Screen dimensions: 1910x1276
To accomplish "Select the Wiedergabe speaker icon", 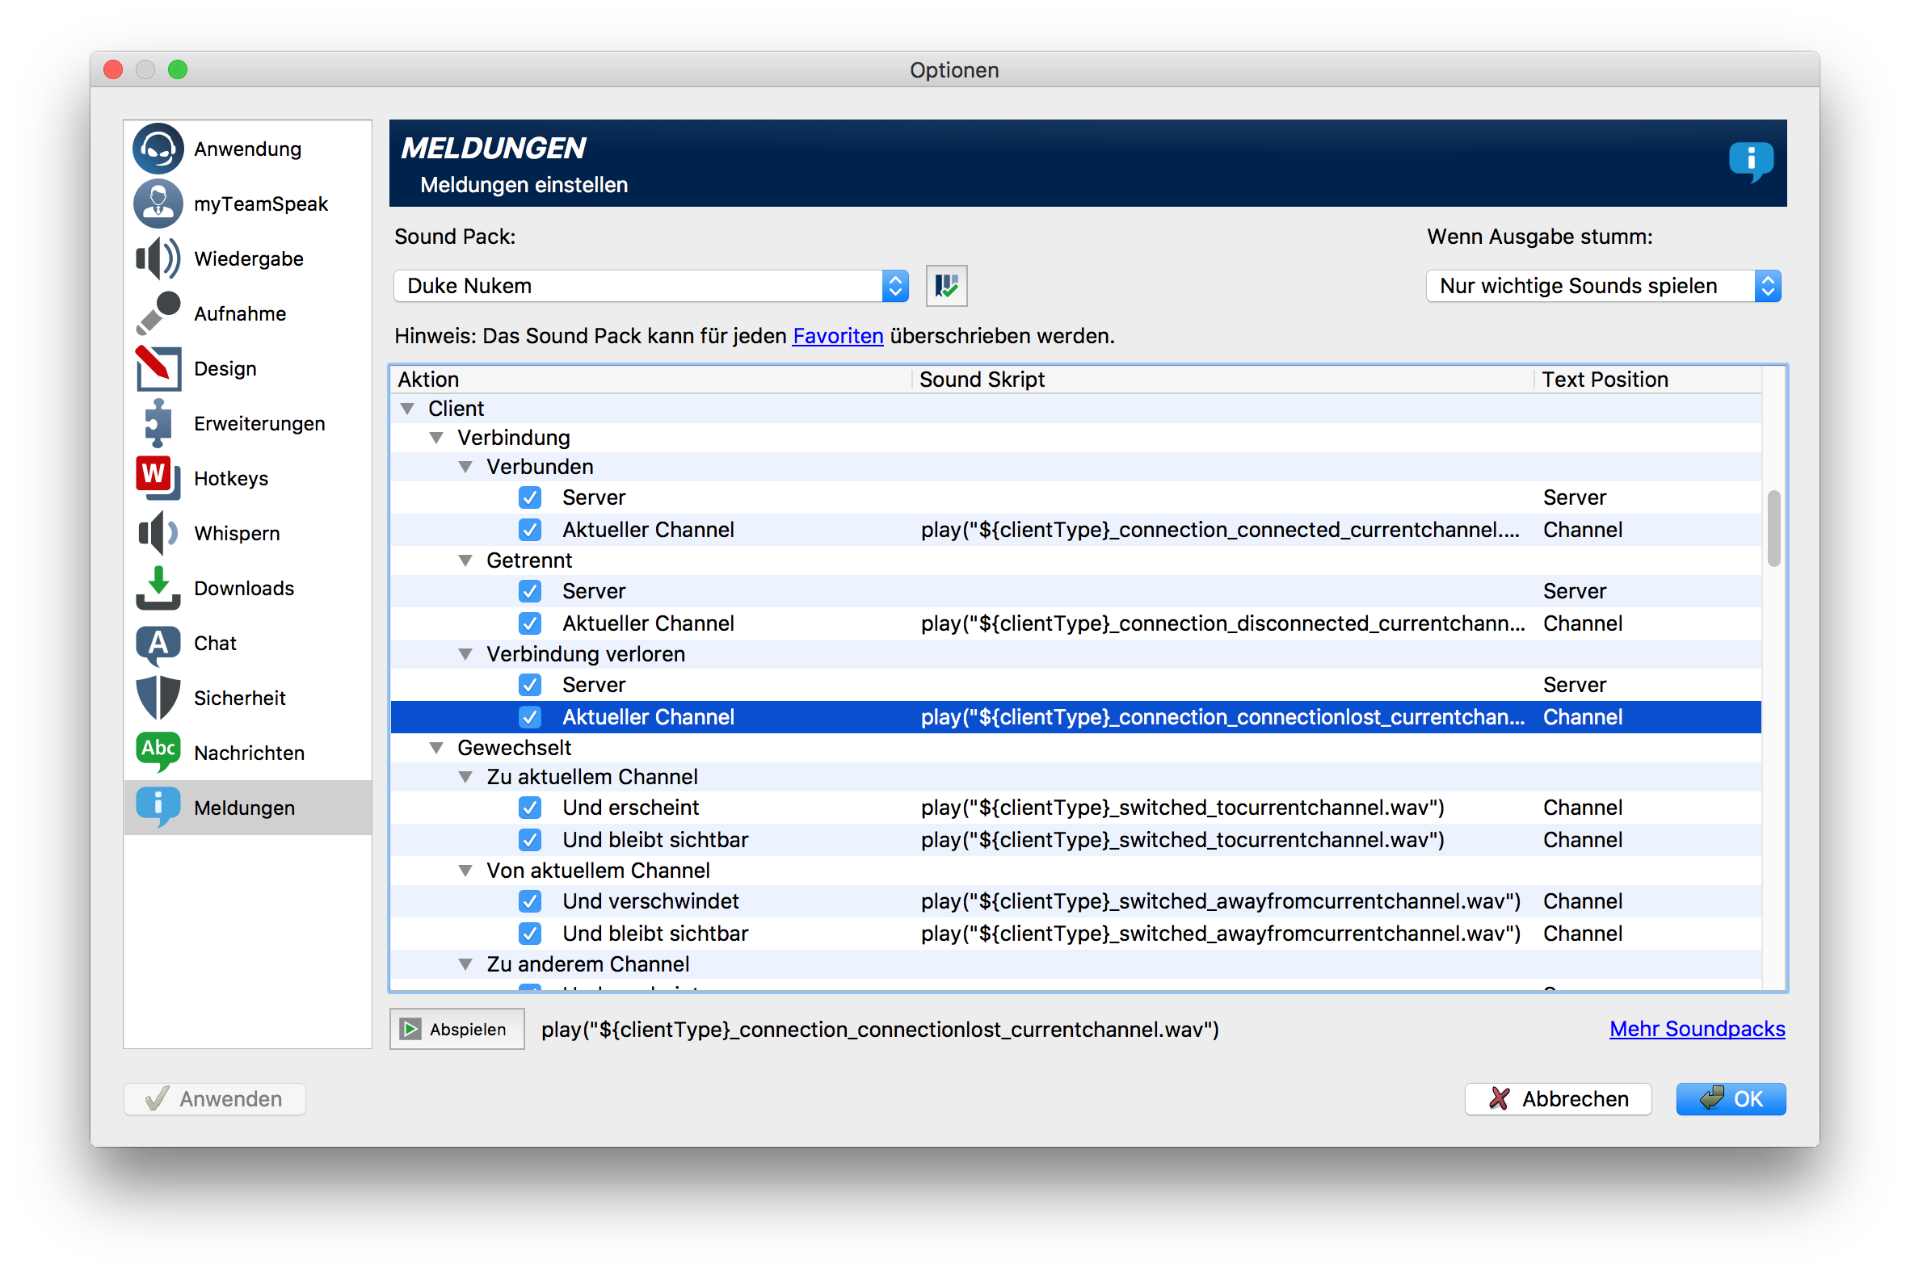I will point(158,258).
